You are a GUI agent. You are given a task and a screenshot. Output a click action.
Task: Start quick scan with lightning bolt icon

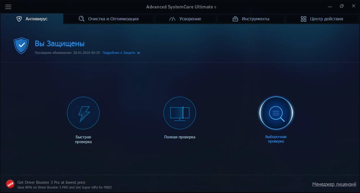[83, 113]
